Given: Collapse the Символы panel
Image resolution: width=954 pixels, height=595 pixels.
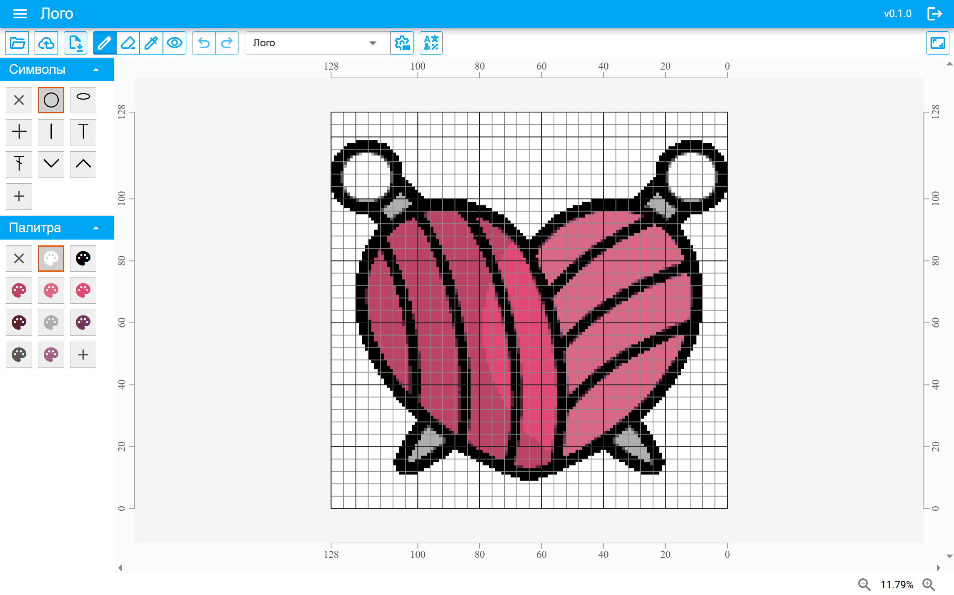Looking at the screenshot, I should [x=96, y=70].
